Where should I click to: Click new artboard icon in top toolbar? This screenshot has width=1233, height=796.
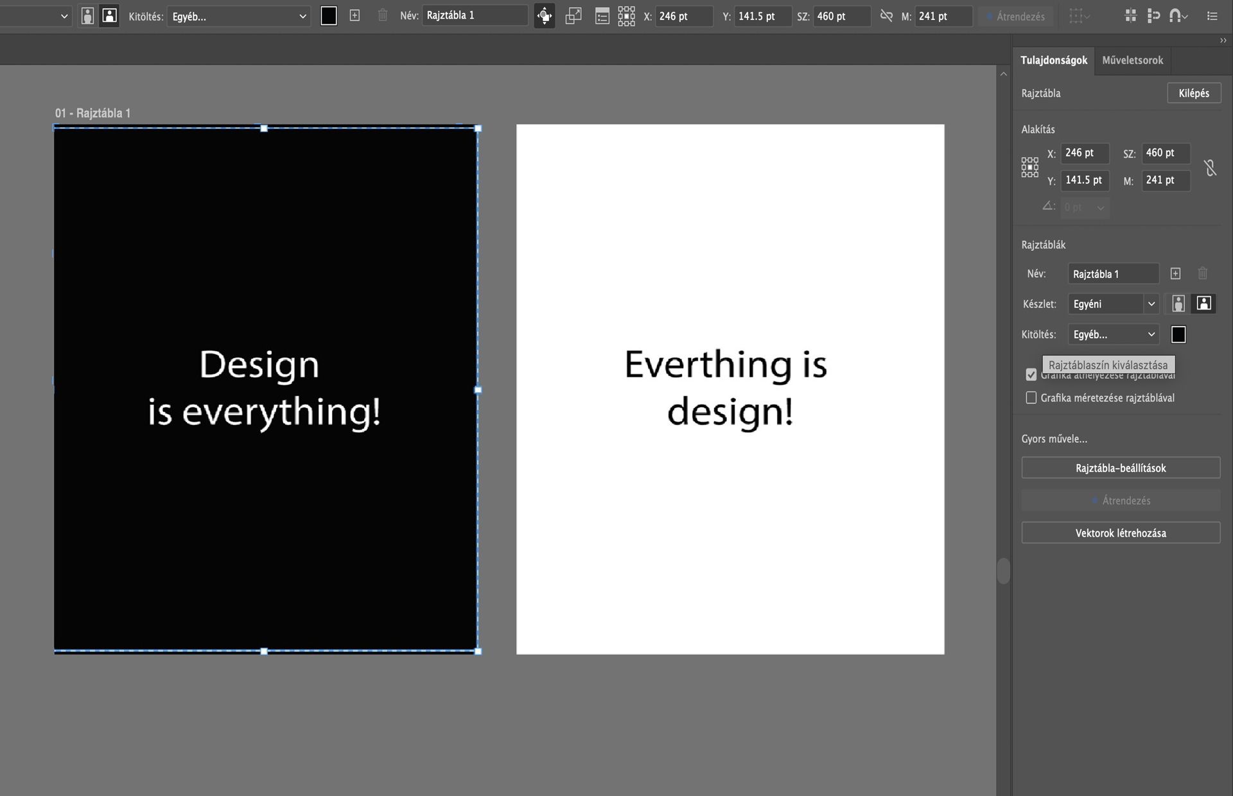[x=354, y=15]
